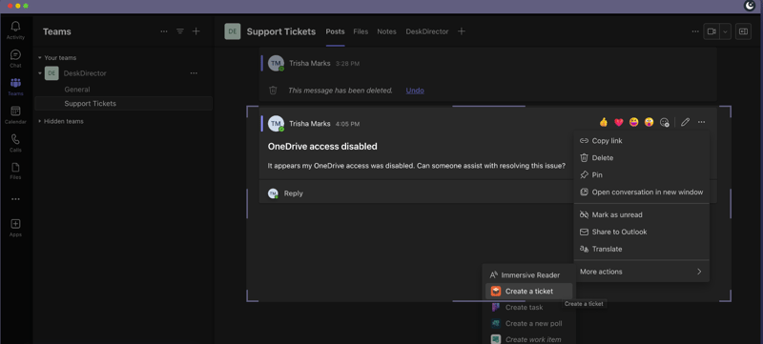Switch to the Posts tab
The image size is (763, 344).
[336, 31]
